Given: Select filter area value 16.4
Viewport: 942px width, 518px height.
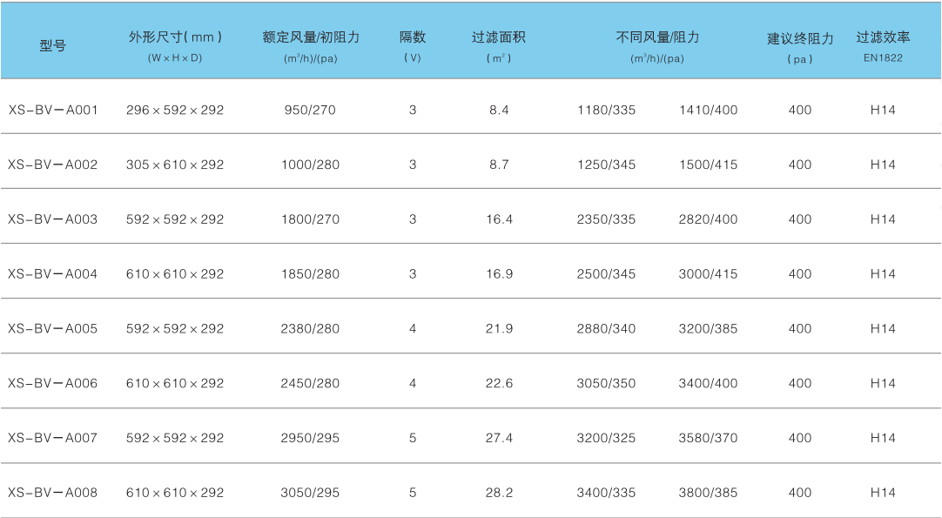Looking at the screenshot, I should tap(499, 219).
